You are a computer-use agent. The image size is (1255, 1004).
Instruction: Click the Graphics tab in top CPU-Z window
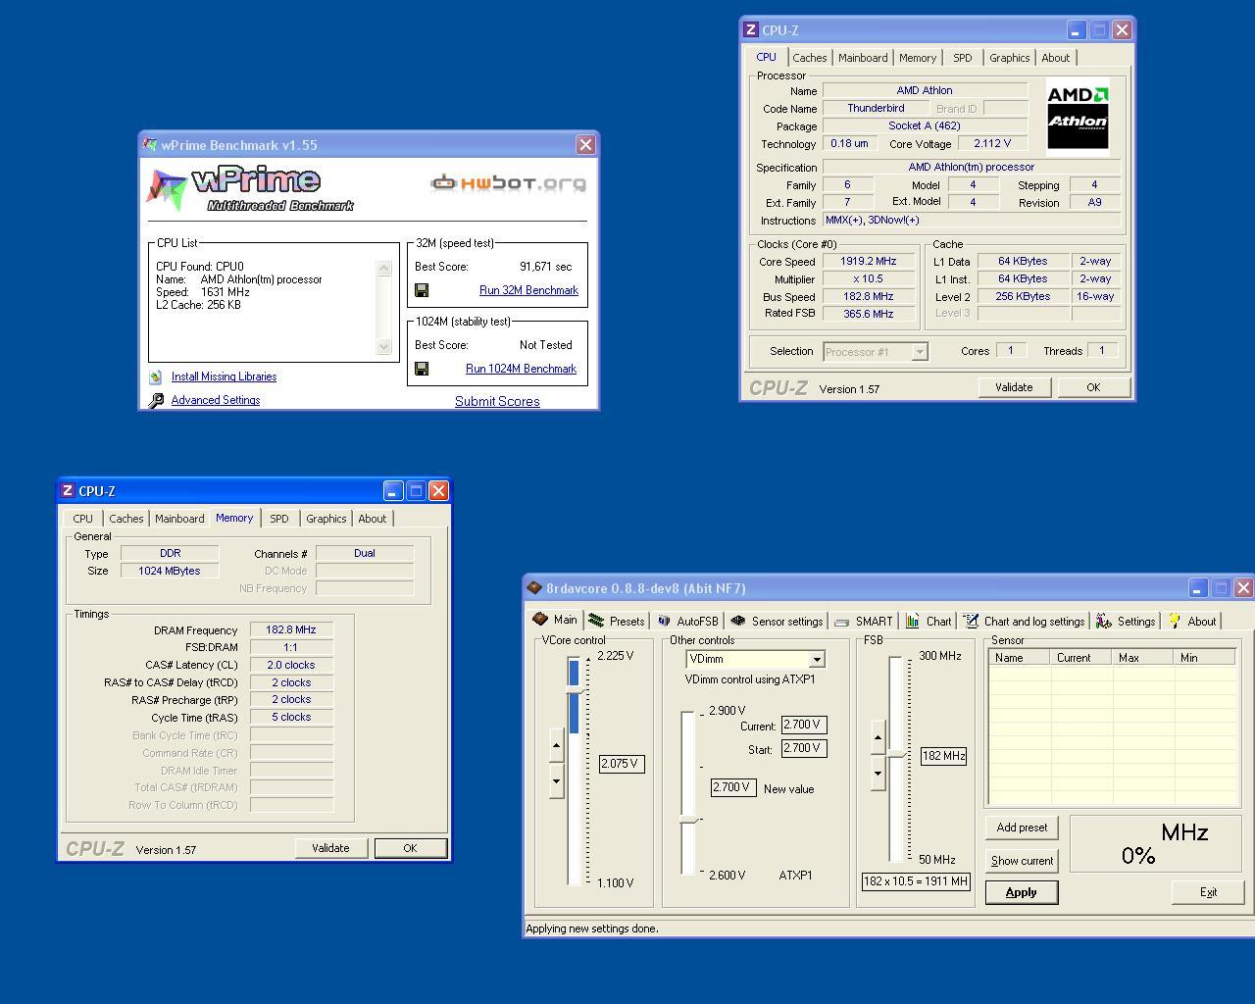point(1009,58)
